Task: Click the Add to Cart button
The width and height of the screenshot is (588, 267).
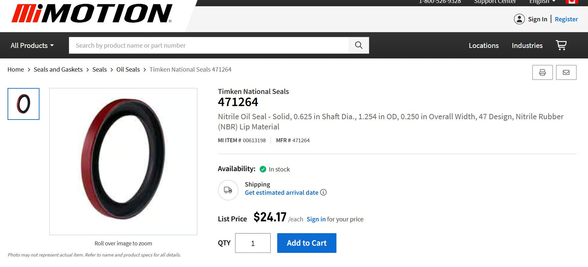Action: (x=306, y=243)
